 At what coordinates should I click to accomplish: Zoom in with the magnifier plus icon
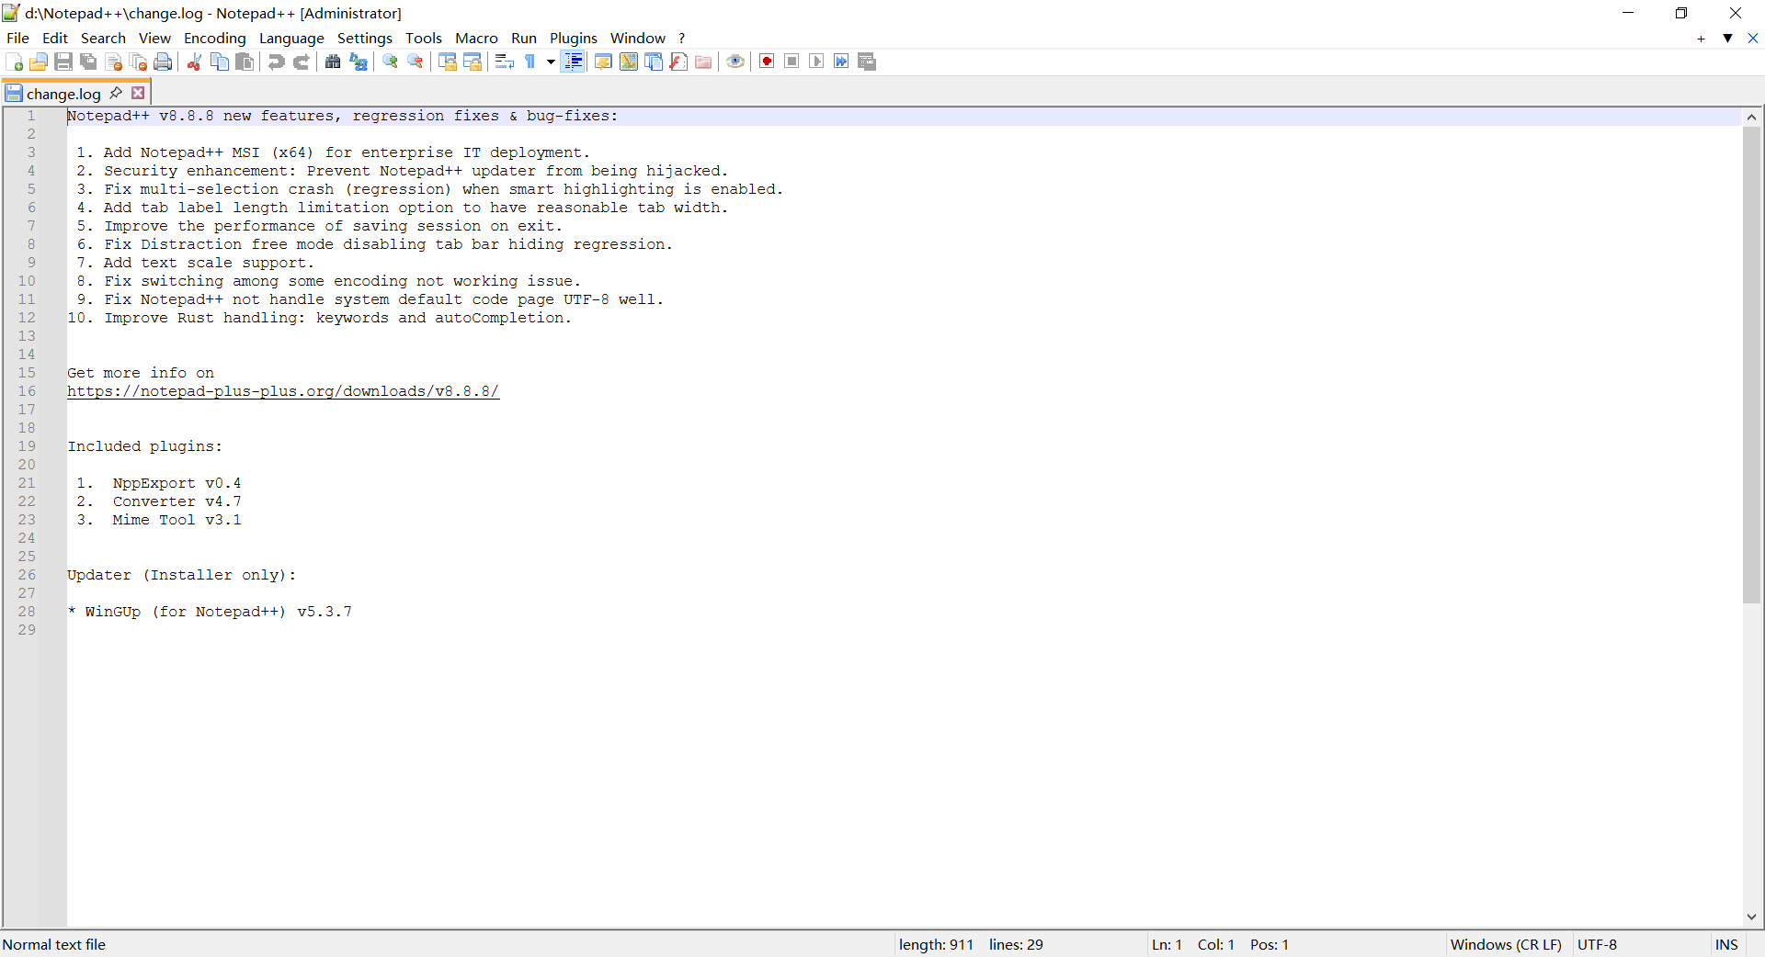point(390,62)
